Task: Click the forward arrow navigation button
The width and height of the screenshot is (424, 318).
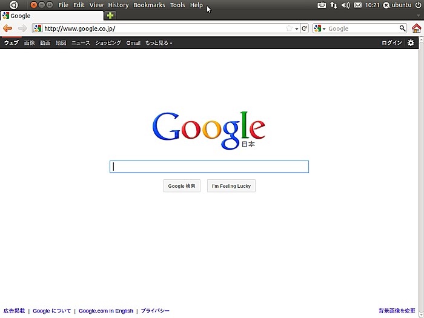Action: tap(22, 28)
